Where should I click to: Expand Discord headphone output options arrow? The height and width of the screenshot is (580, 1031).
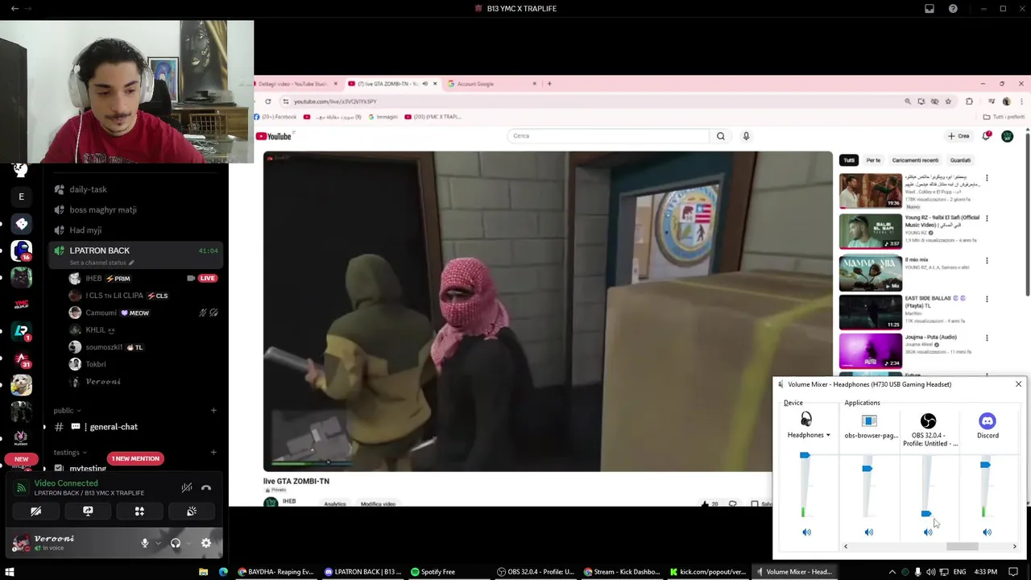click(188, 543)
